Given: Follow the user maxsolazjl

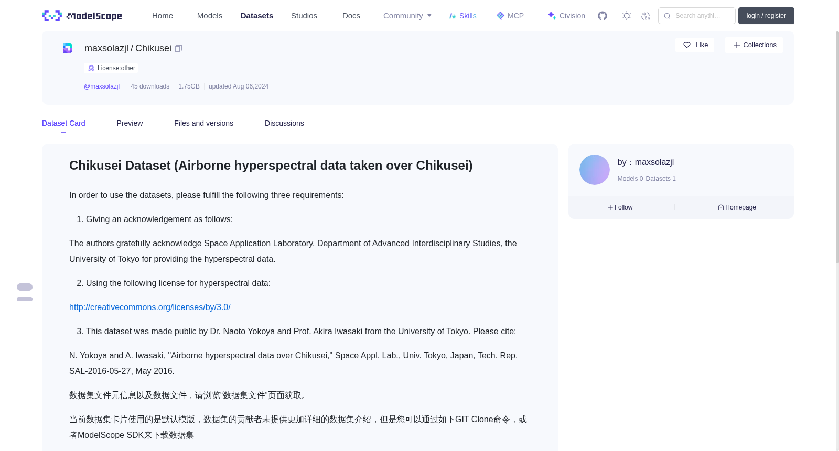Looking at the screenshot, I should pyautogui.click(x=620, y=207).
